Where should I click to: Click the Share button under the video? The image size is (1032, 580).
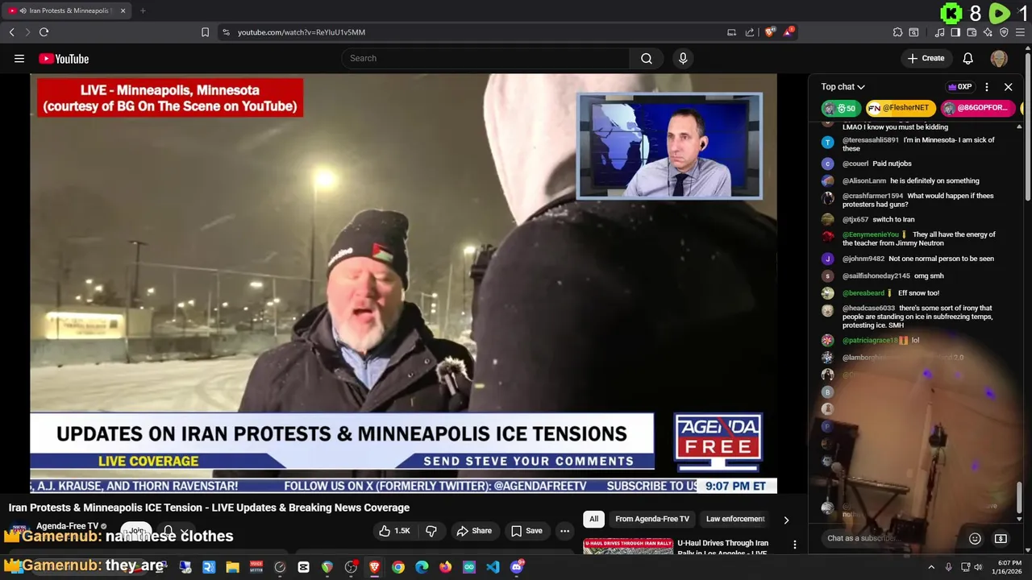[474, 531]
